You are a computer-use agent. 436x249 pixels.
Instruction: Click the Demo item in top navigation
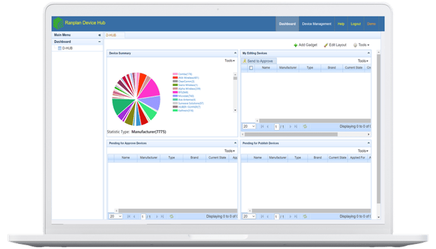[371, 24]
